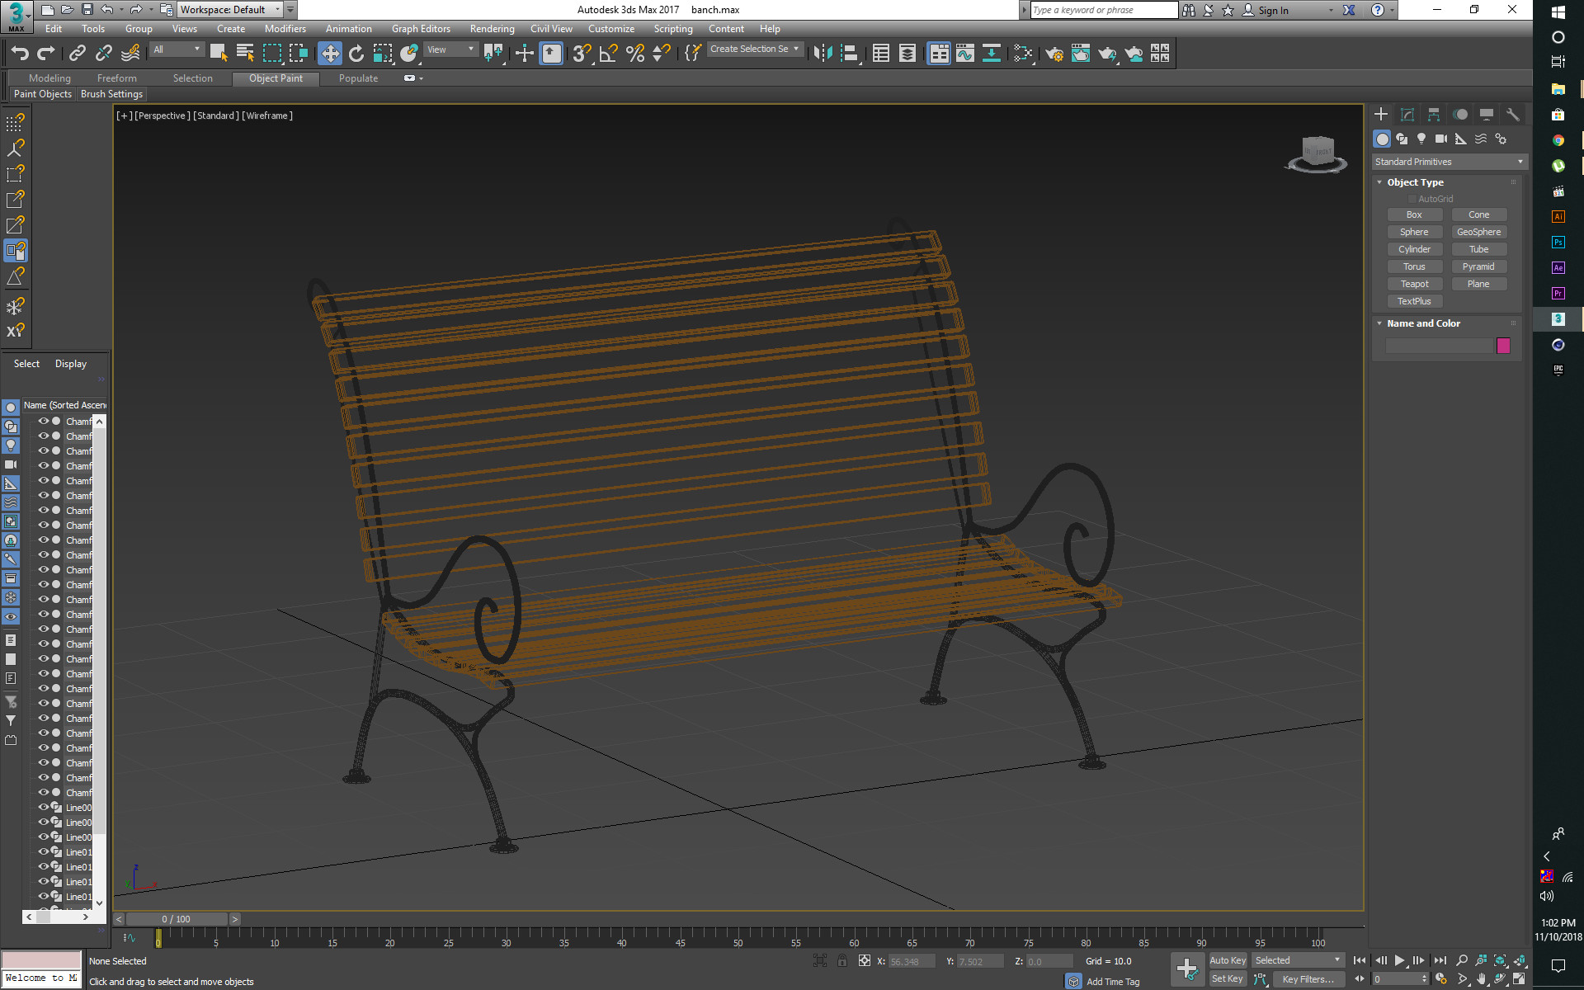Open the object color swatch

(1503, 346)
